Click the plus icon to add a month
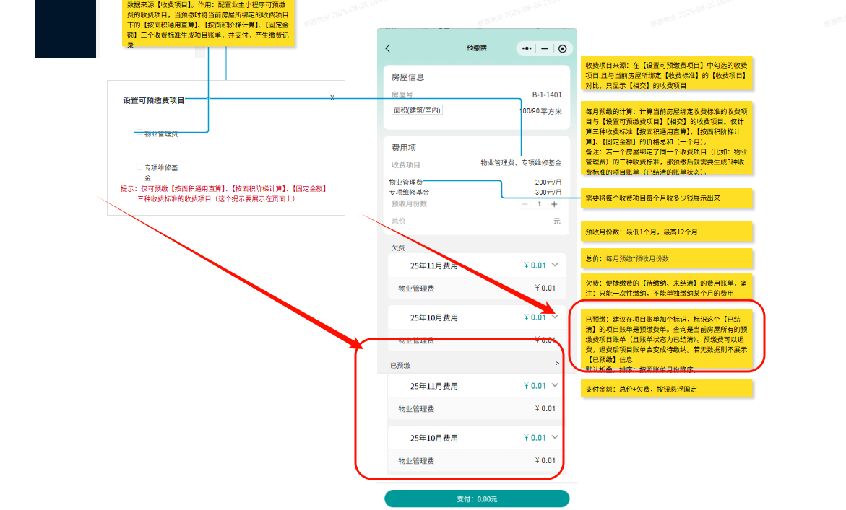The width and height of the screenshot is (846, 510). (x=555, y=204)
